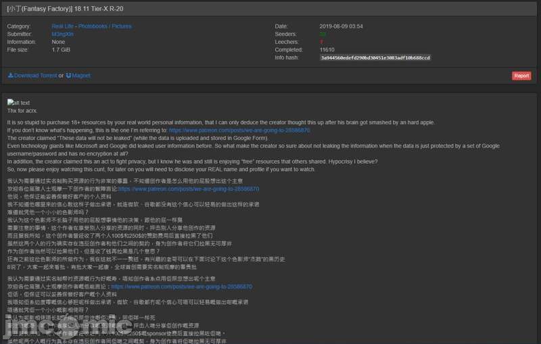Click the green seeders count
The height and width of the screenshot is (344, 541).
coord(323,34)
